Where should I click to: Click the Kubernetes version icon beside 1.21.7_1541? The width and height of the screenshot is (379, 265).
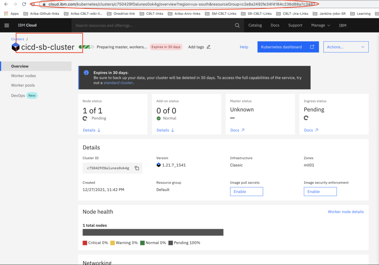(x=159, y=165)
